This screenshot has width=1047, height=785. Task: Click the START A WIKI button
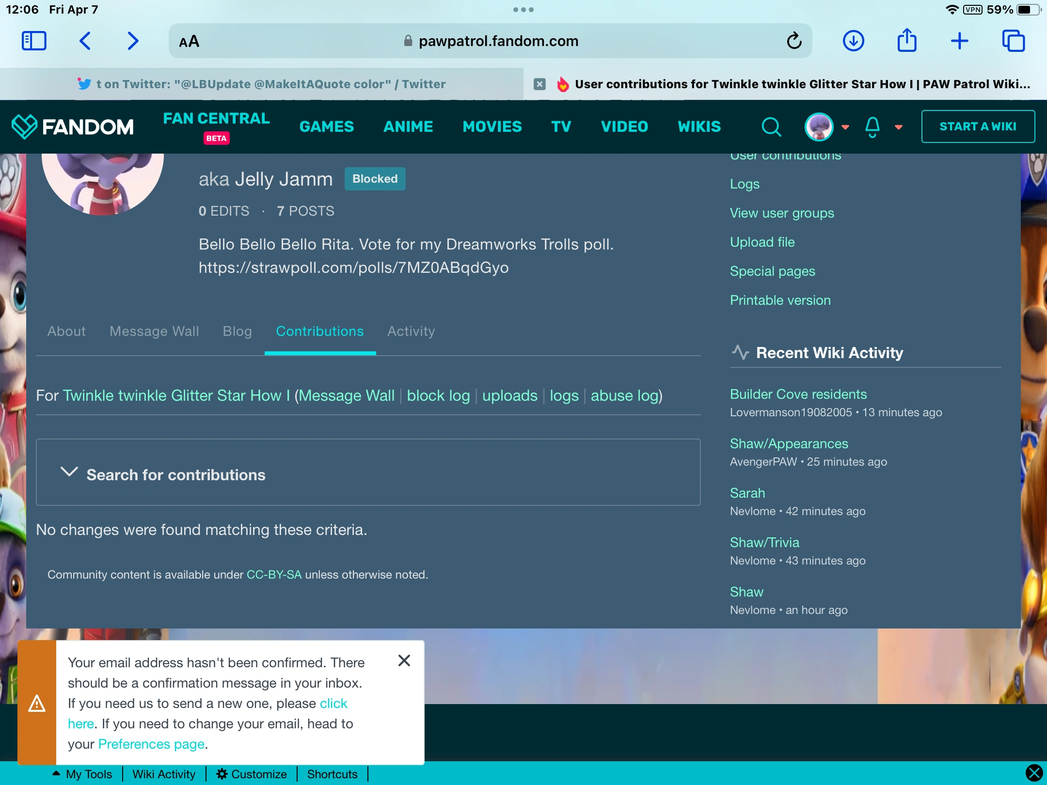pyautogui.click(x=978, y=126)
